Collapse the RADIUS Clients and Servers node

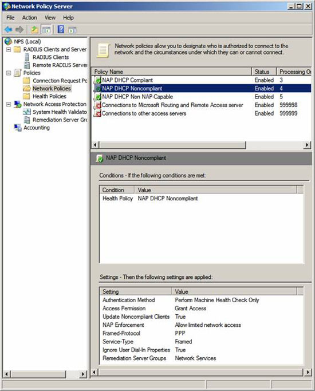point(9,49)
